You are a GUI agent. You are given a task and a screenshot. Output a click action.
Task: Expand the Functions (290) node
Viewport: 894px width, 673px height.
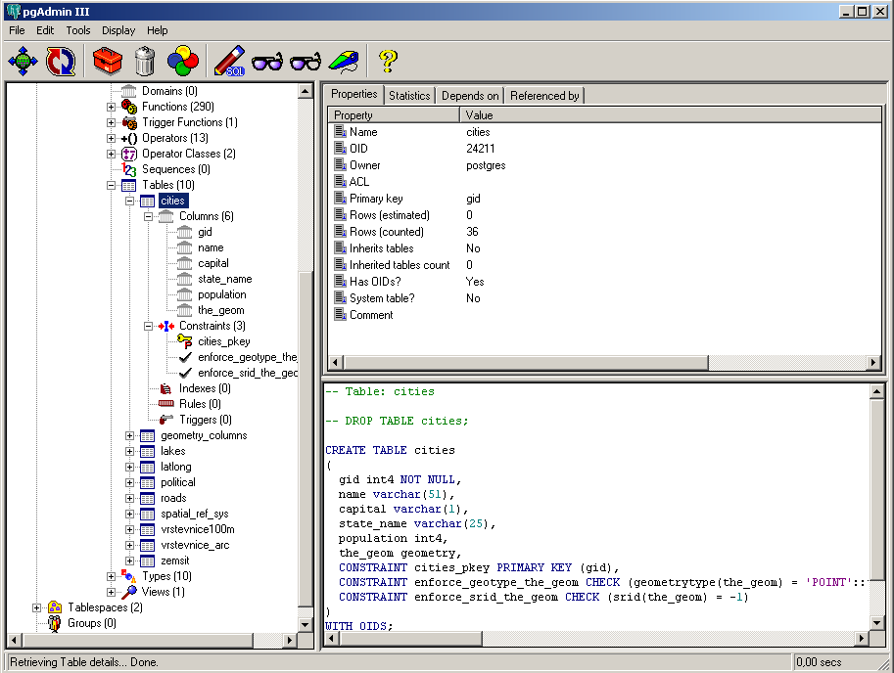(x=112, y=107)
